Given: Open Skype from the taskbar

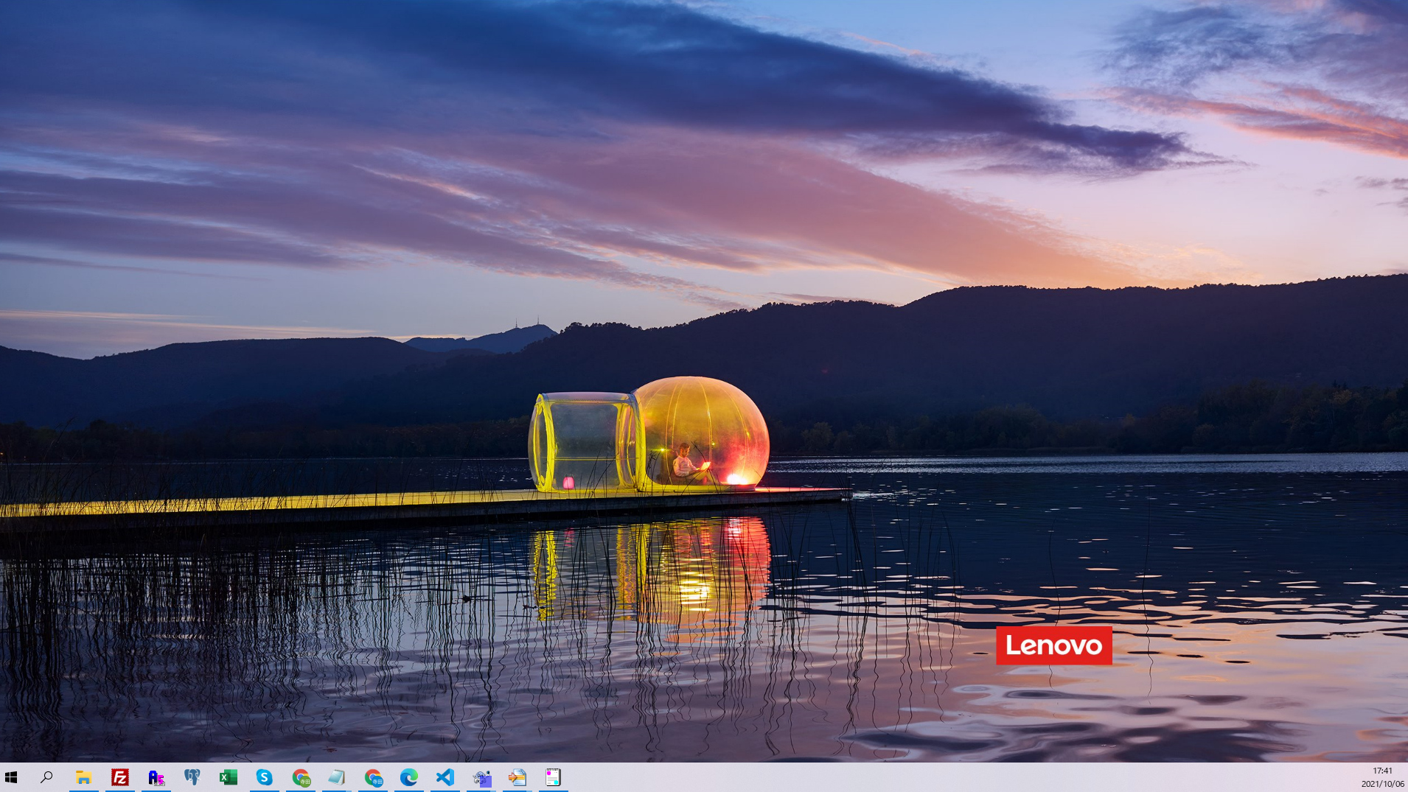Looking at the screenshot, I should pyautogui.click(x=264, y=777).
